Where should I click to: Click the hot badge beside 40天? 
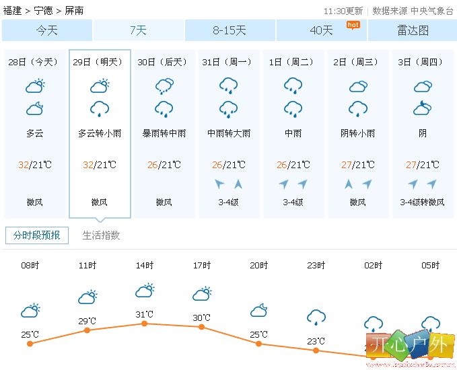353,26
